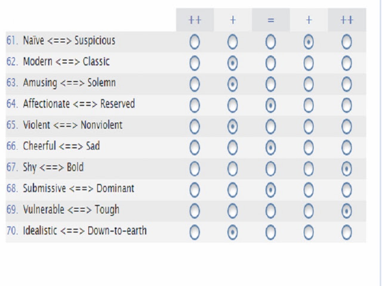The width and height of the screenshot is (382, 286).
Task: Select the neutral '=' option for Violent–Nonviolent
Action: tap(270, 126)
